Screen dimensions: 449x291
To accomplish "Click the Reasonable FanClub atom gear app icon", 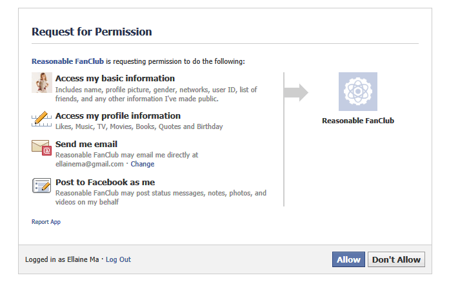I will click(358, 92).
